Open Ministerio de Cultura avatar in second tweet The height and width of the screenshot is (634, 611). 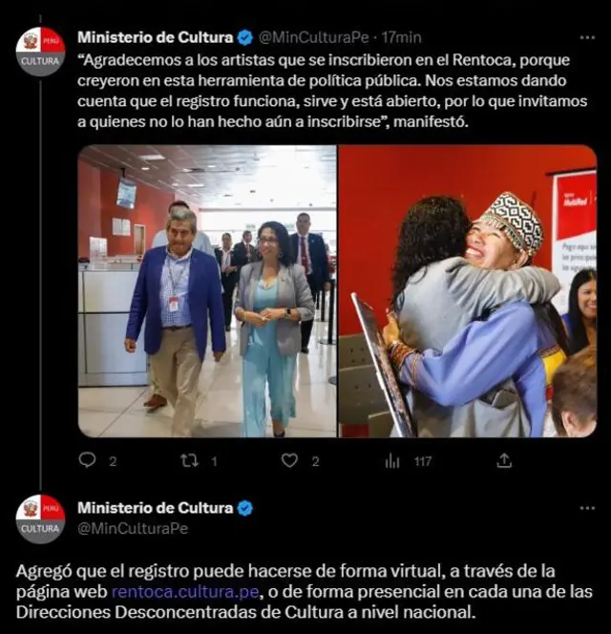coord(40,518)
